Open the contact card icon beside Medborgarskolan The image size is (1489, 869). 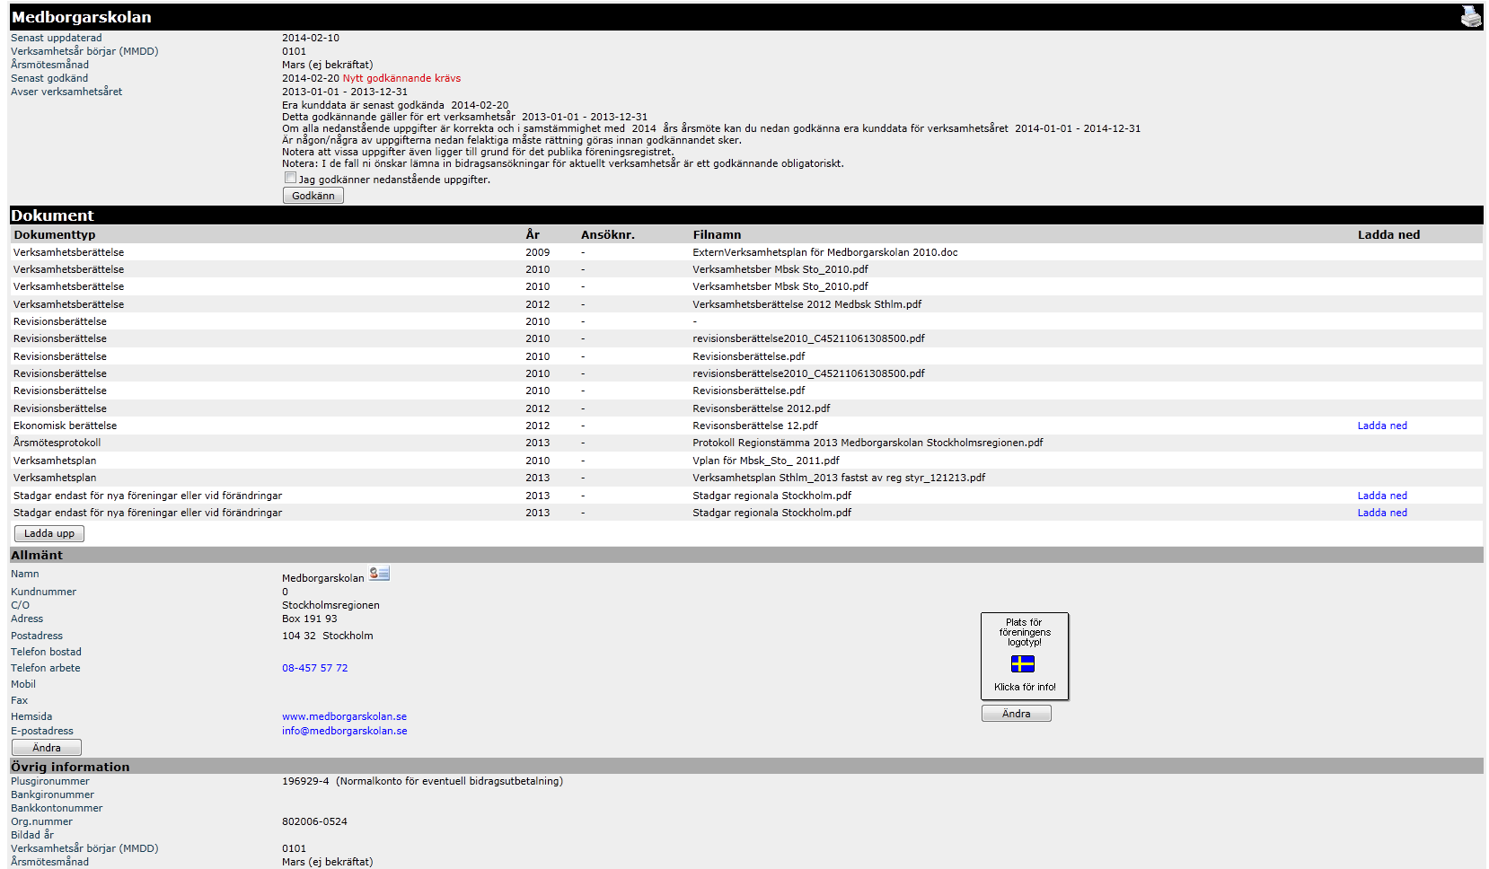(x=379, y=573)
